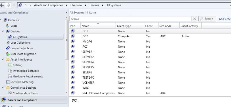Select the TEST2-PC device row

(150, 77)
